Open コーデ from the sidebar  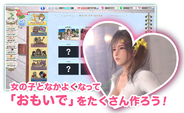click(x=11, y=33)
